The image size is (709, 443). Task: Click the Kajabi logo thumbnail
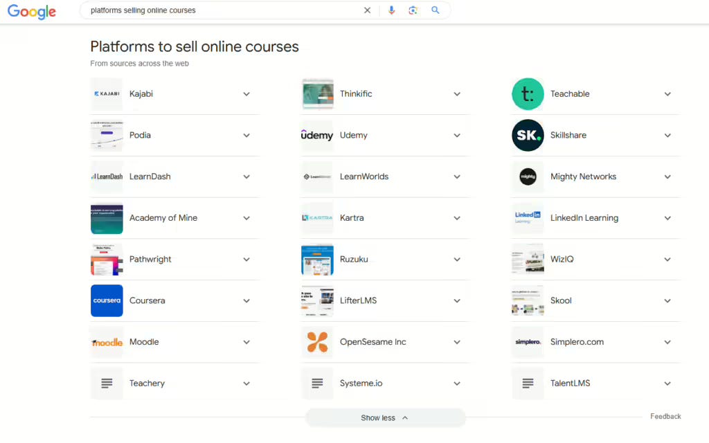tap(107, 94)
